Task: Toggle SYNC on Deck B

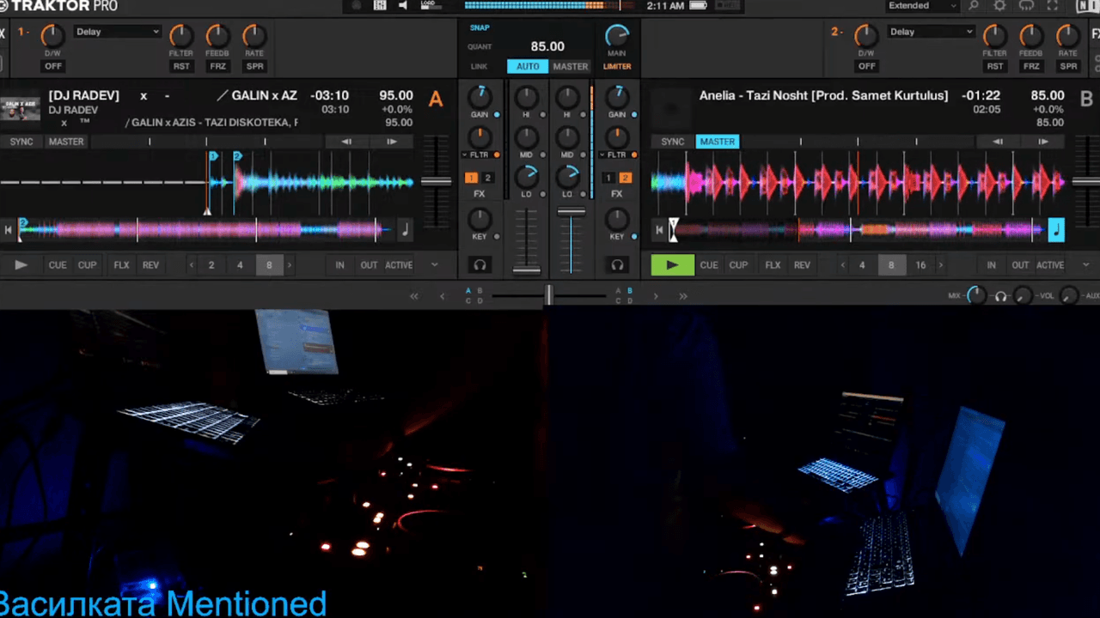Action: [673, 142]
